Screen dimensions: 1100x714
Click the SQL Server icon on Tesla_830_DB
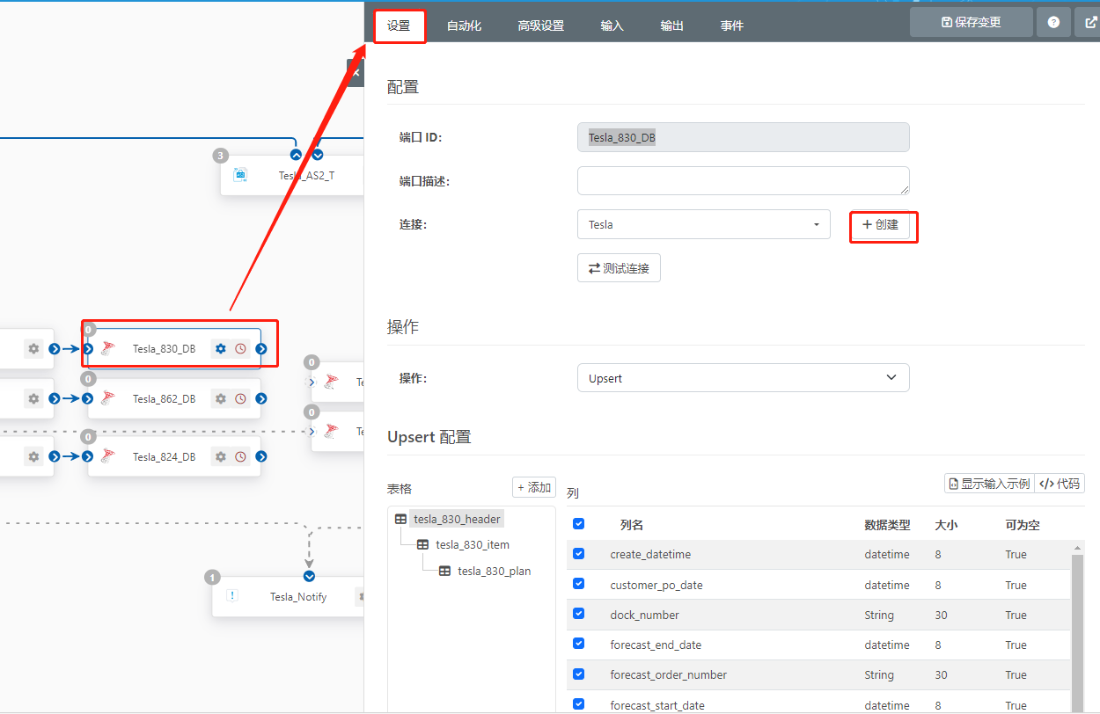[x=108, y=348]
